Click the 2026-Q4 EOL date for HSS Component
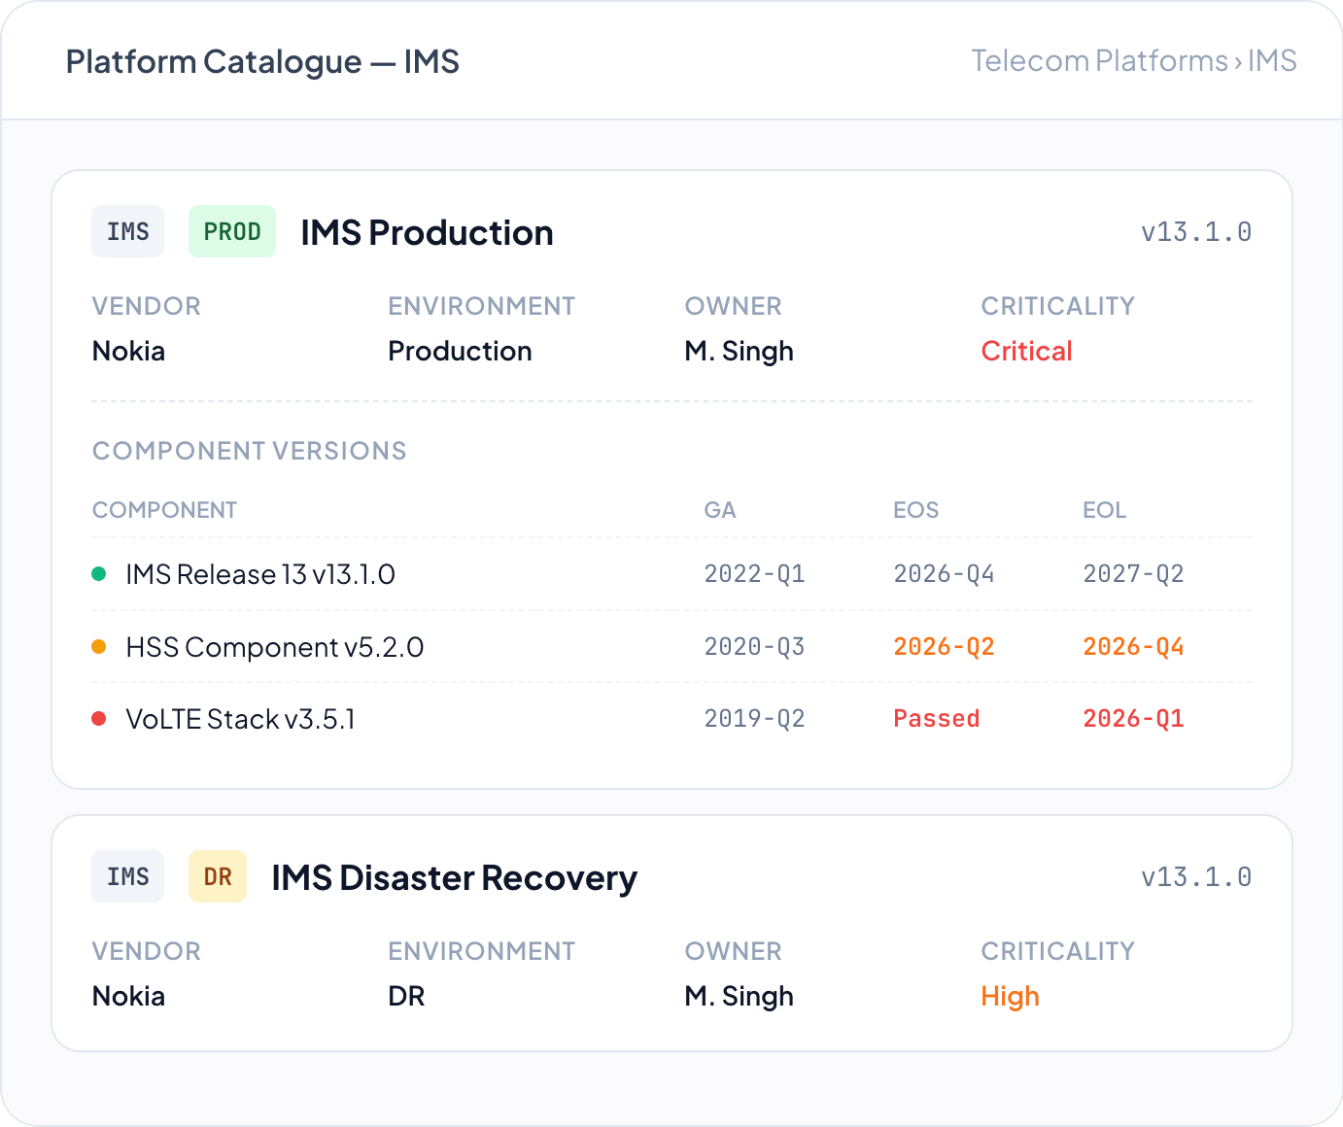Viewport: 1343px width, 1127px height. 1133,647
